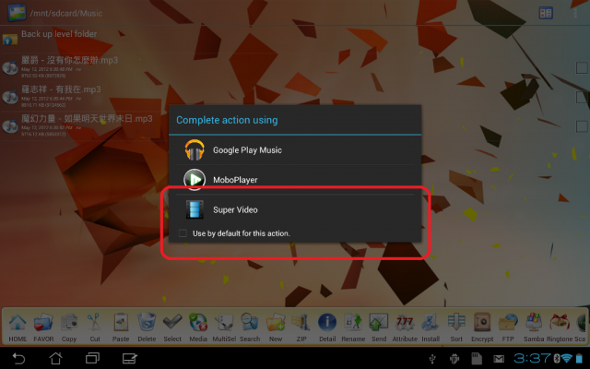Tap the Android debug notification icon

(454, 359)
